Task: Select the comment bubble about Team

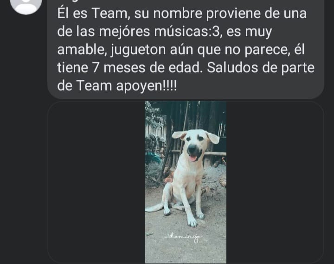Action: click(186, 49)
